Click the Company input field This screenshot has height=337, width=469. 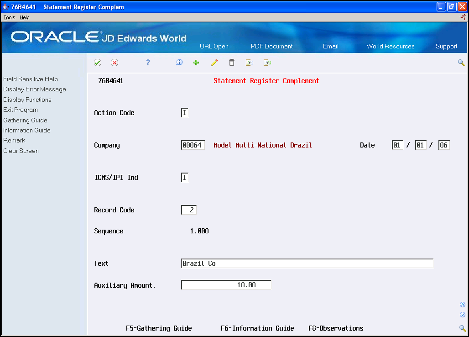pyautogui.click(x=193, y=145)
